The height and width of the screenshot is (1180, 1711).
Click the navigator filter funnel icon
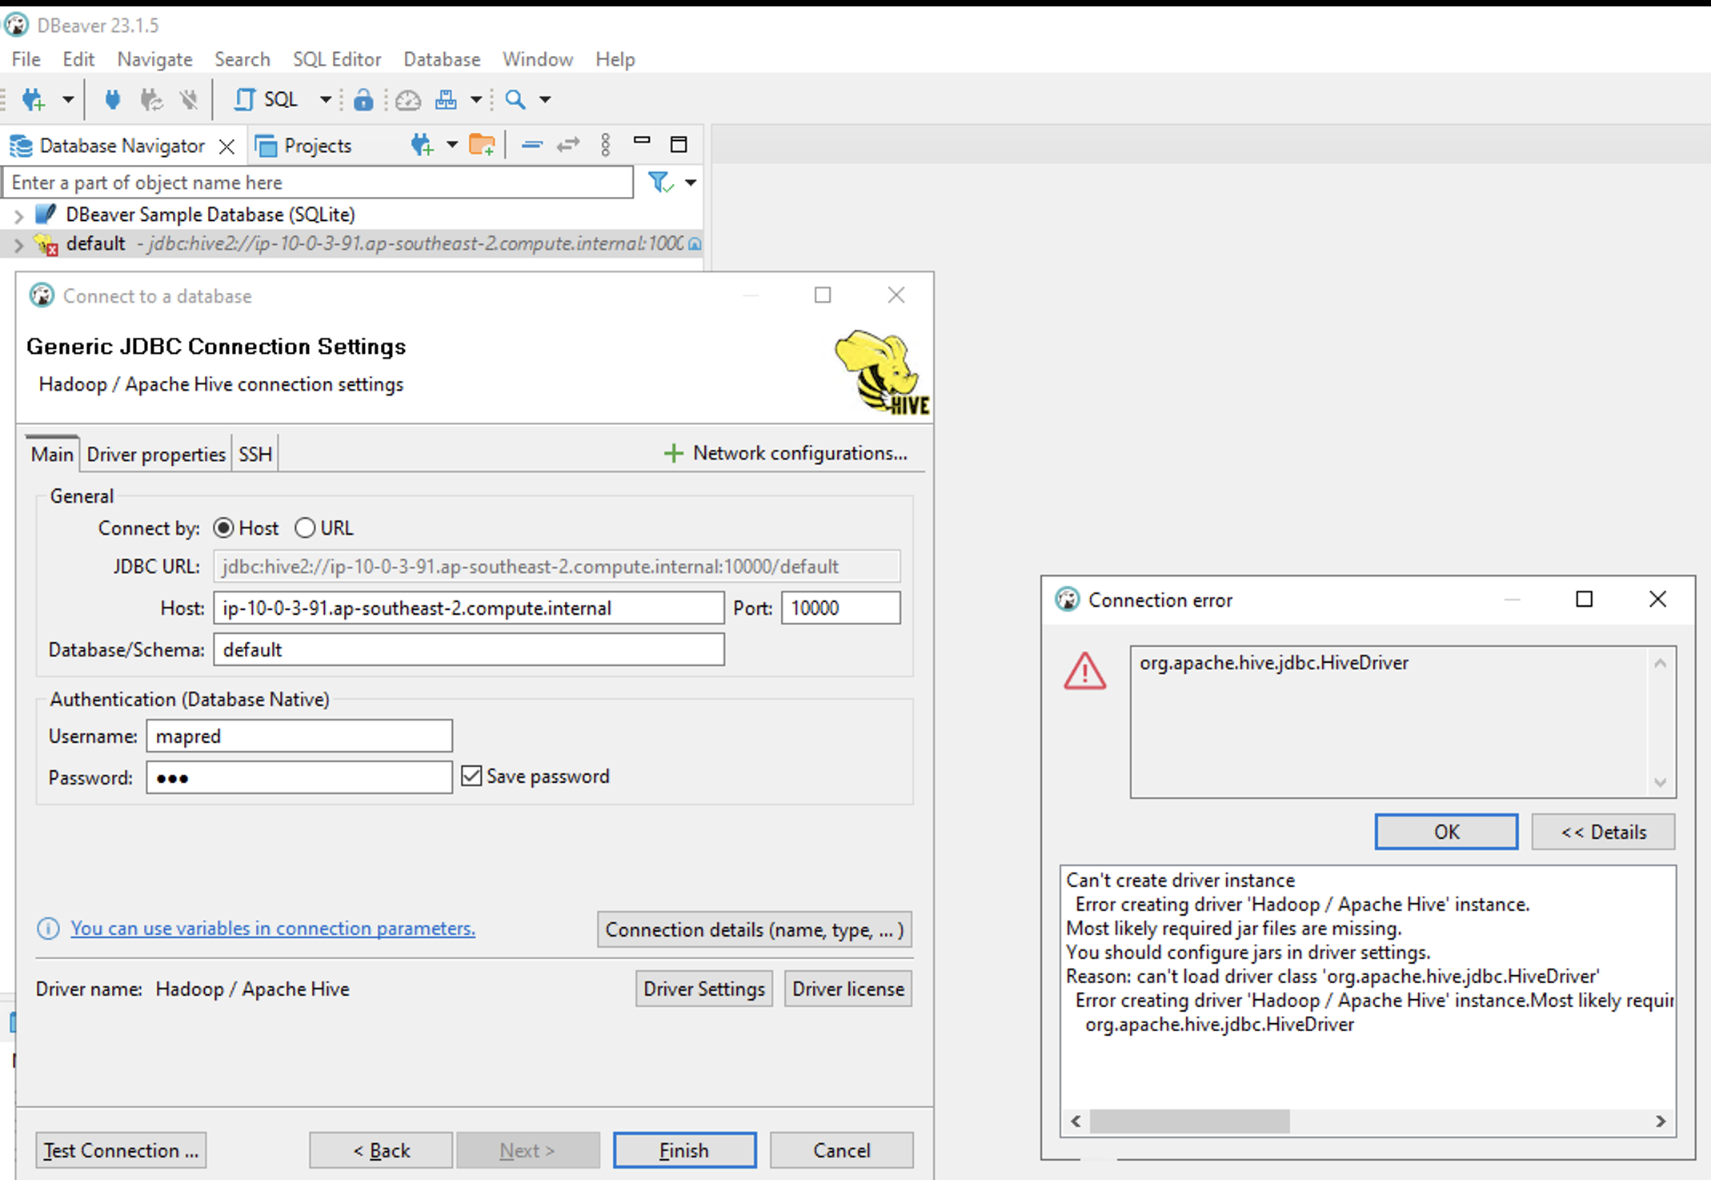659,183
